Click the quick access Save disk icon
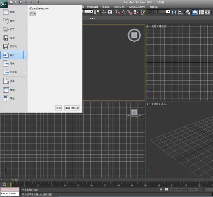This screenshot has height=197, width=213. point(21,2)
